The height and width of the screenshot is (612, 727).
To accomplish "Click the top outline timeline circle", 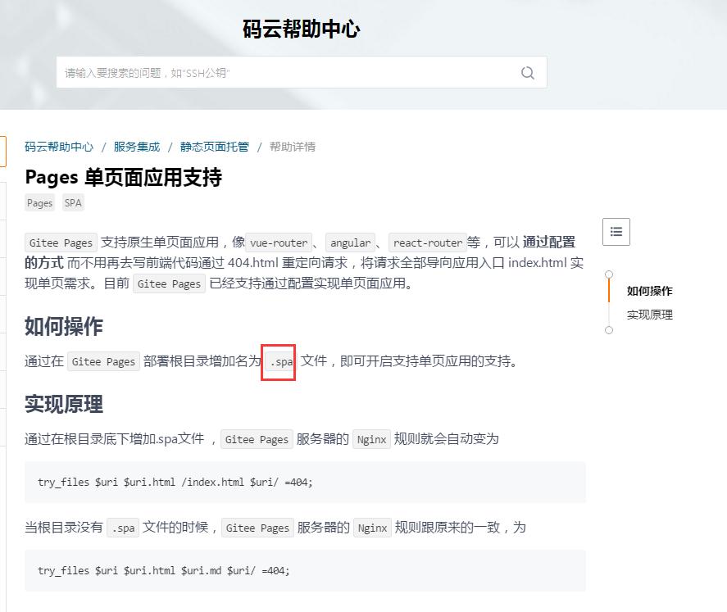I will (x=609, y=274).
